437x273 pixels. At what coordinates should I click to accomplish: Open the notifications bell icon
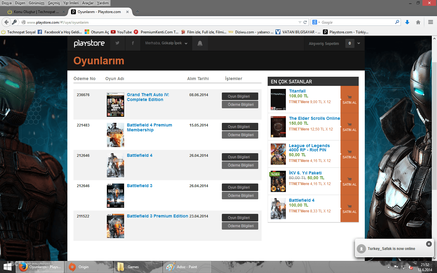coord(200,43)
